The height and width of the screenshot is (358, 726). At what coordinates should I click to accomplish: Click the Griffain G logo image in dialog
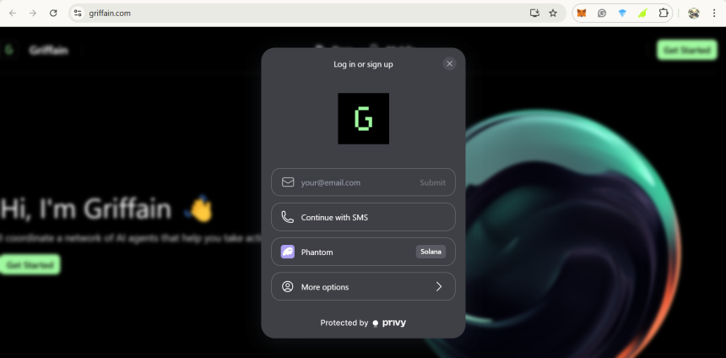coord(364,118)
